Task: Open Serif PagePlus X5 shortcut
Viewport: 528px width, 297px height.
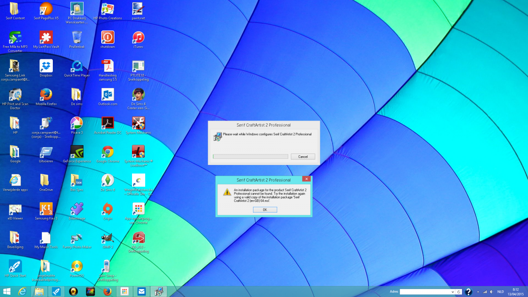Action: tap(46, 11)
